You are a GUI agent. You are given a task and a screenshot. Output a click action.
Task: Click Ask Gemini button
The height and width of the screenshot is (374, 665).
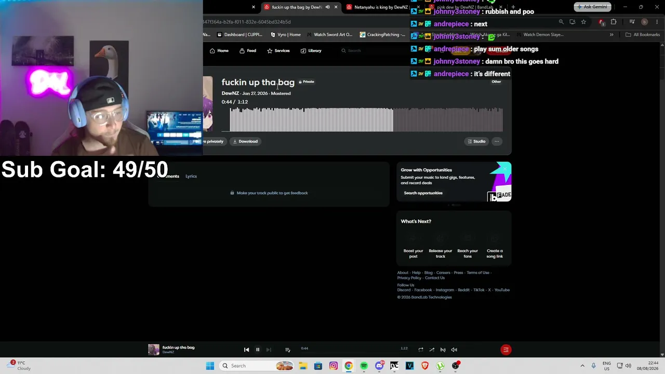592,7
